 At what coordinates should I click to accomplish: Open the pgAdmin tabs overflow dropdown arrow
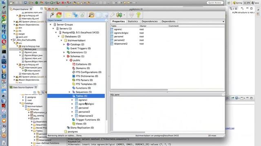pos(223,21)
